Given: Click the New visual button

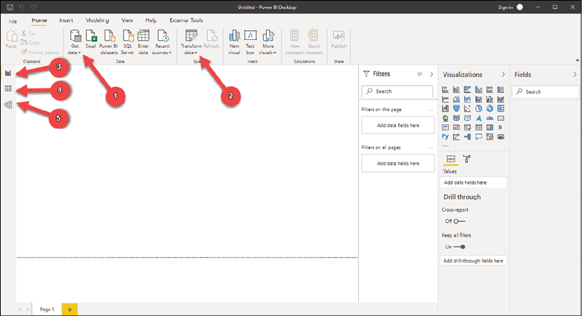Looking at the screenshot, I should [234, 43].
